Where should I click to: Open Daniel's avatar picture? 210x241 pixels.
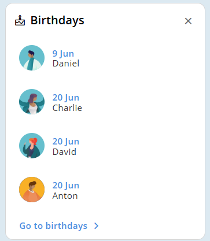(32, 58)
